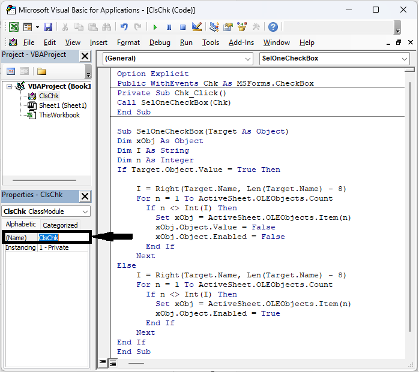419x372 pixels.
Task: Collapse the VBAProject tree node
Action: [x=10, y=86]
